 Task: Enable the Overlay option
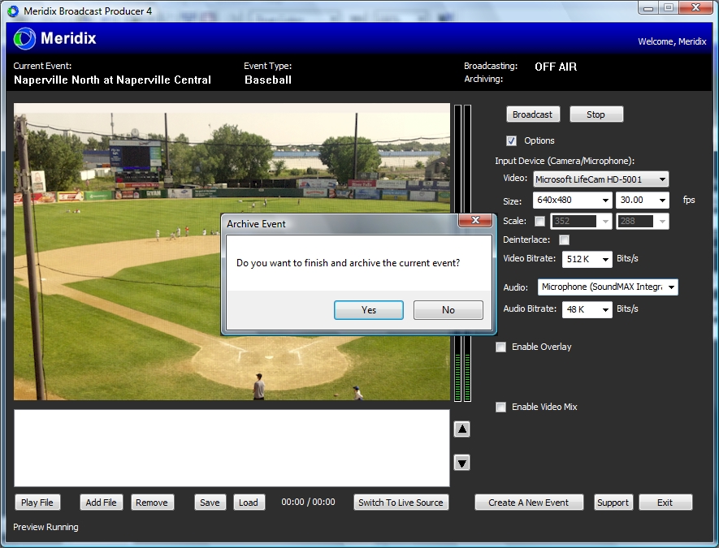point(501,347)
